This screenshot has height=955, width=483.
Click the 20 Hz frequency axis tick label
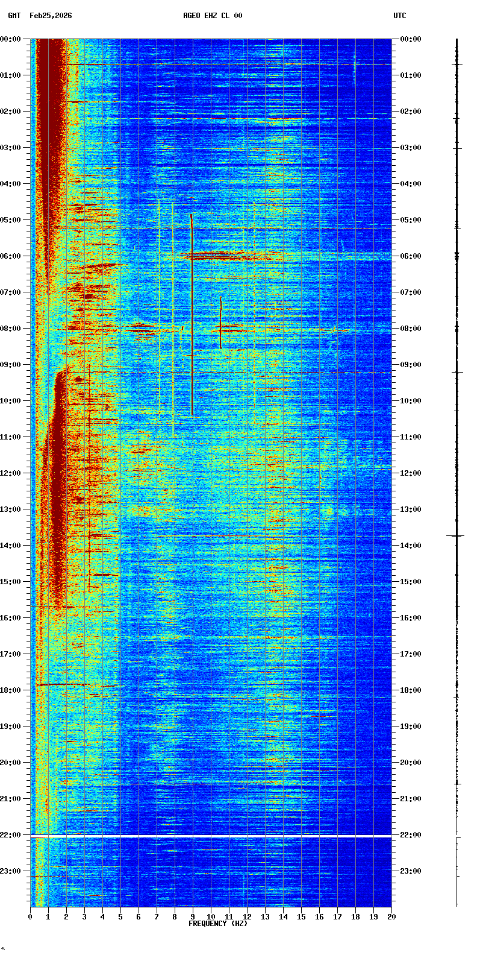(391, 917)
